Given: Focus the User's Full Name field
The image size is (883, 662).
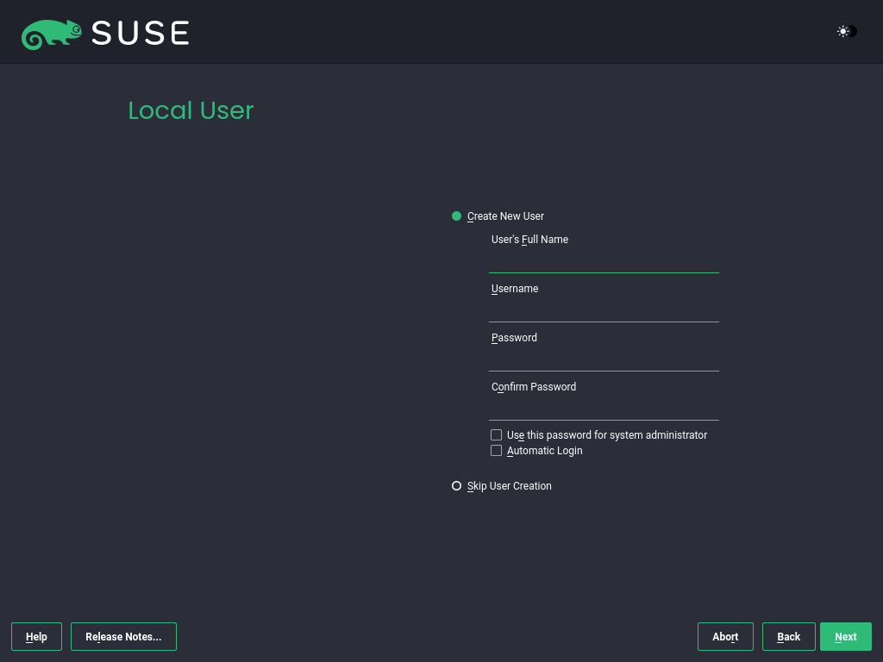Looking at the screenshot, I should pos(604,263).
